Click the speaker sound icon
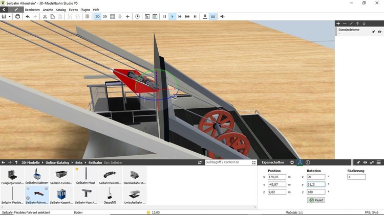The image size is (384, 215). 222,16
